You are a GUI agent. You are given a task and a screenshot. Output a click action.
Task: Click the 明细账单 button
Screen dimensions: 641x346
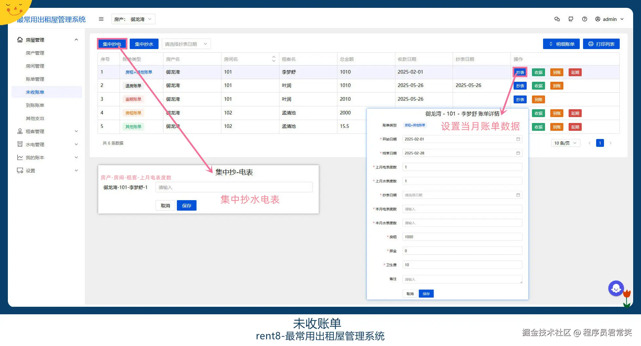point(561,44)
